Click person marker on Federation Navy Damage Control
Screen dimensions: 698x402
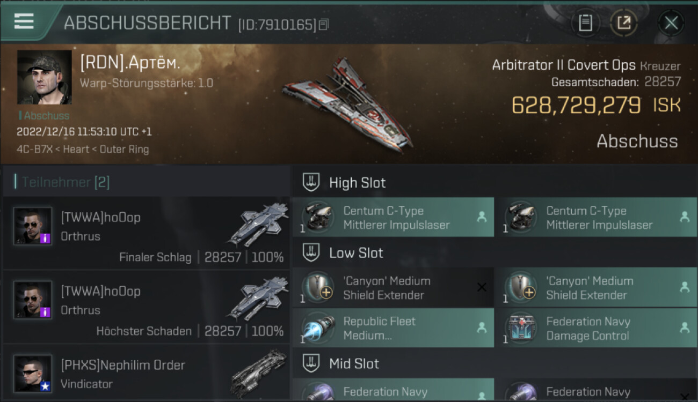(685, 327)
